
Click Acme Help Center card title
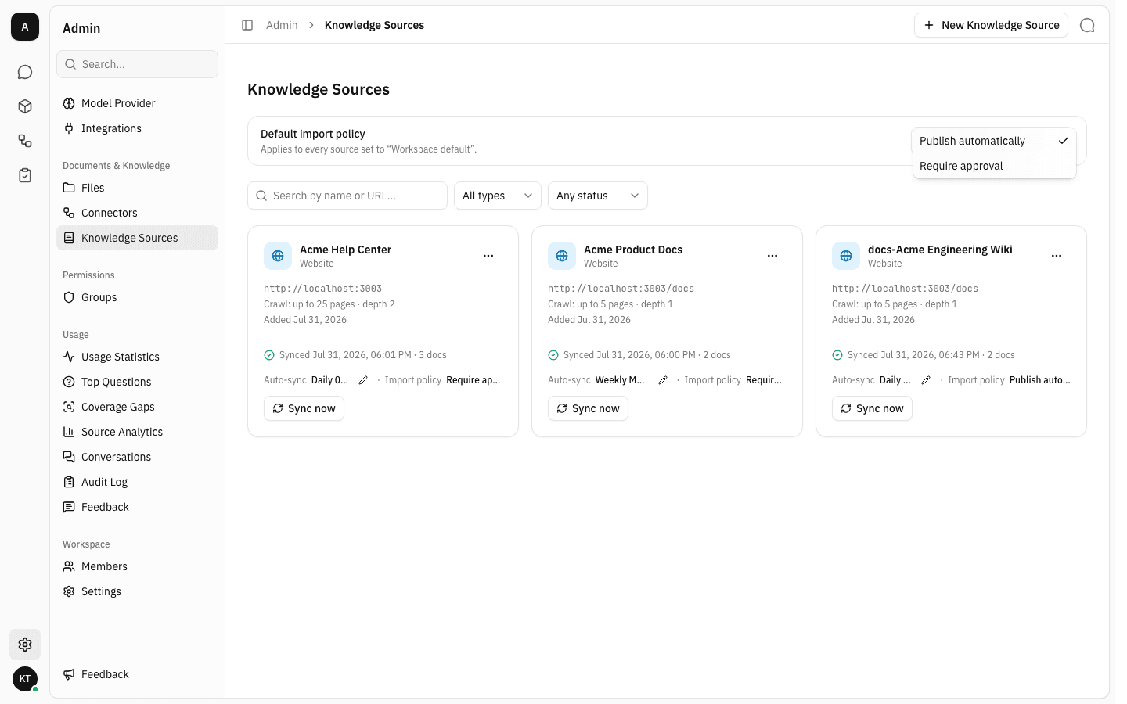click(345, 250)
